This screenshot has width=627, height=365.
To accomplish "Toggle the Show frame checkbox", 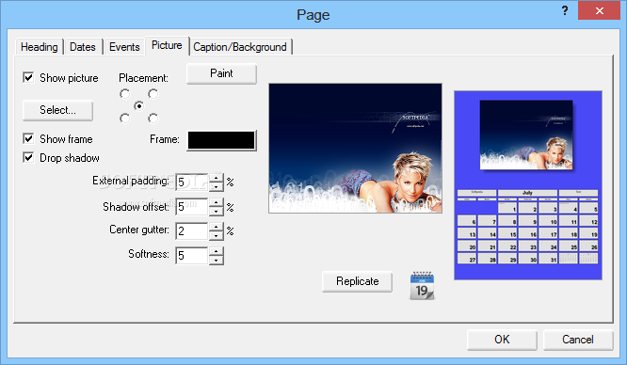I will tap(28, 138).
